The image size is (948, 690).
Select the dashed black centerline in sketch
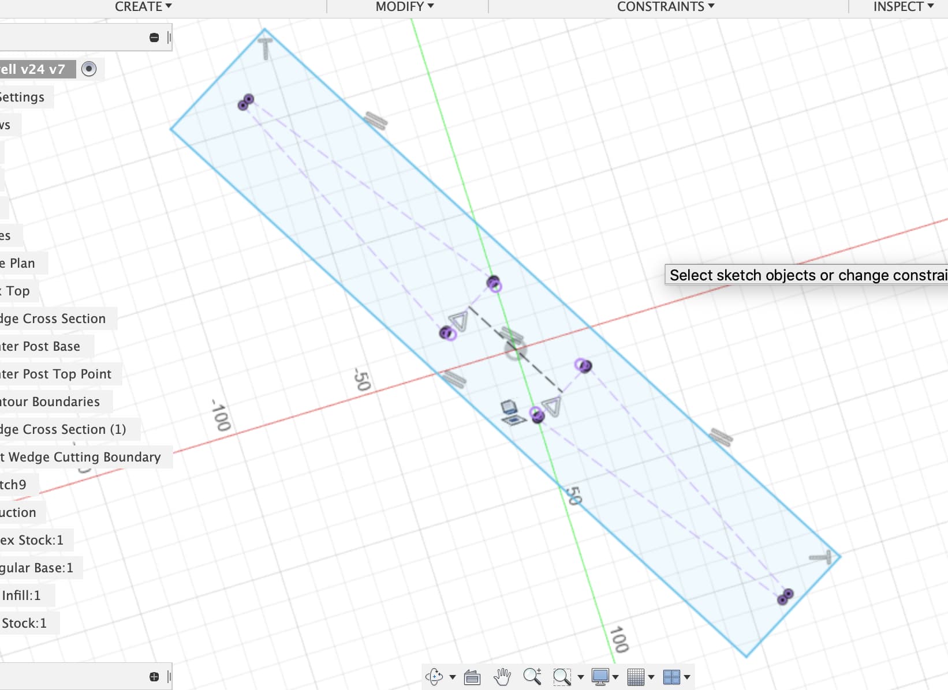(x=516, y=350)
